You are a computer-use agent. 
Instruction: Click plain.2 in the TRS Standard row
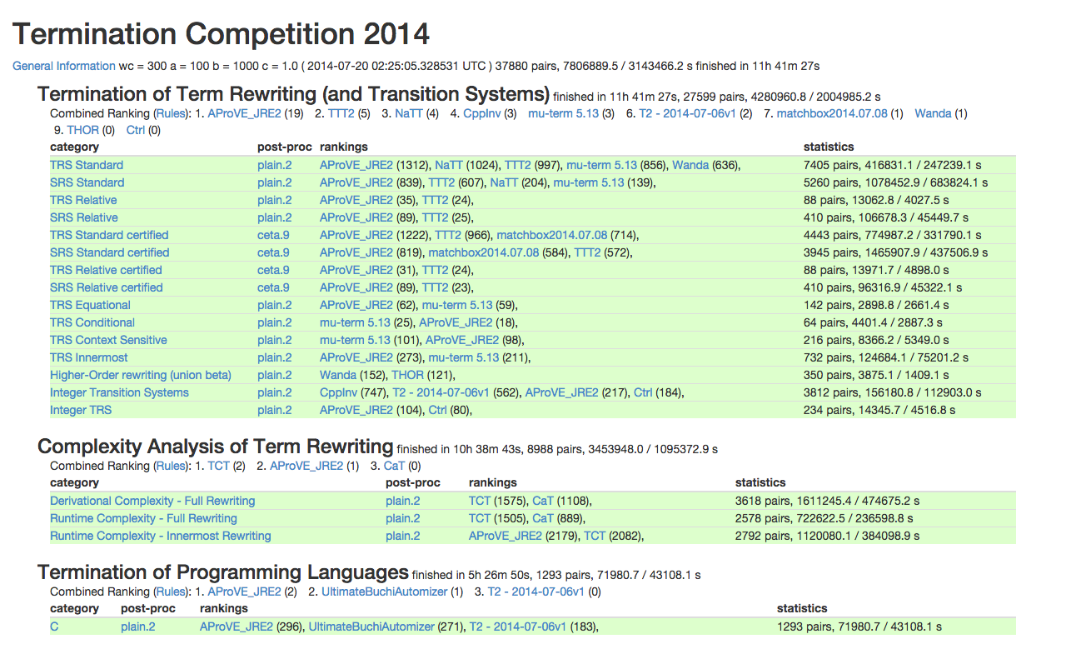click(x=275, y=165)
